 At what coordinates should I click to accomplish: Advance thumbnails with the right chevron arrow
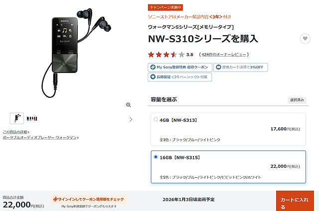click(x=131, y=119)
